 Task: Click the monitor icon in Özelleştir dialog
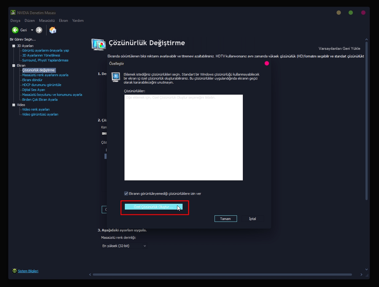coord(116,77)
